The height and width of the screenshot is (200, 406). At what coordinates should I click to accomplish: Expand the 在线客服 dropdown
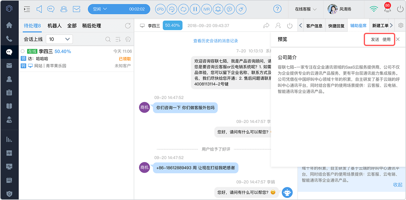(306, 9)
